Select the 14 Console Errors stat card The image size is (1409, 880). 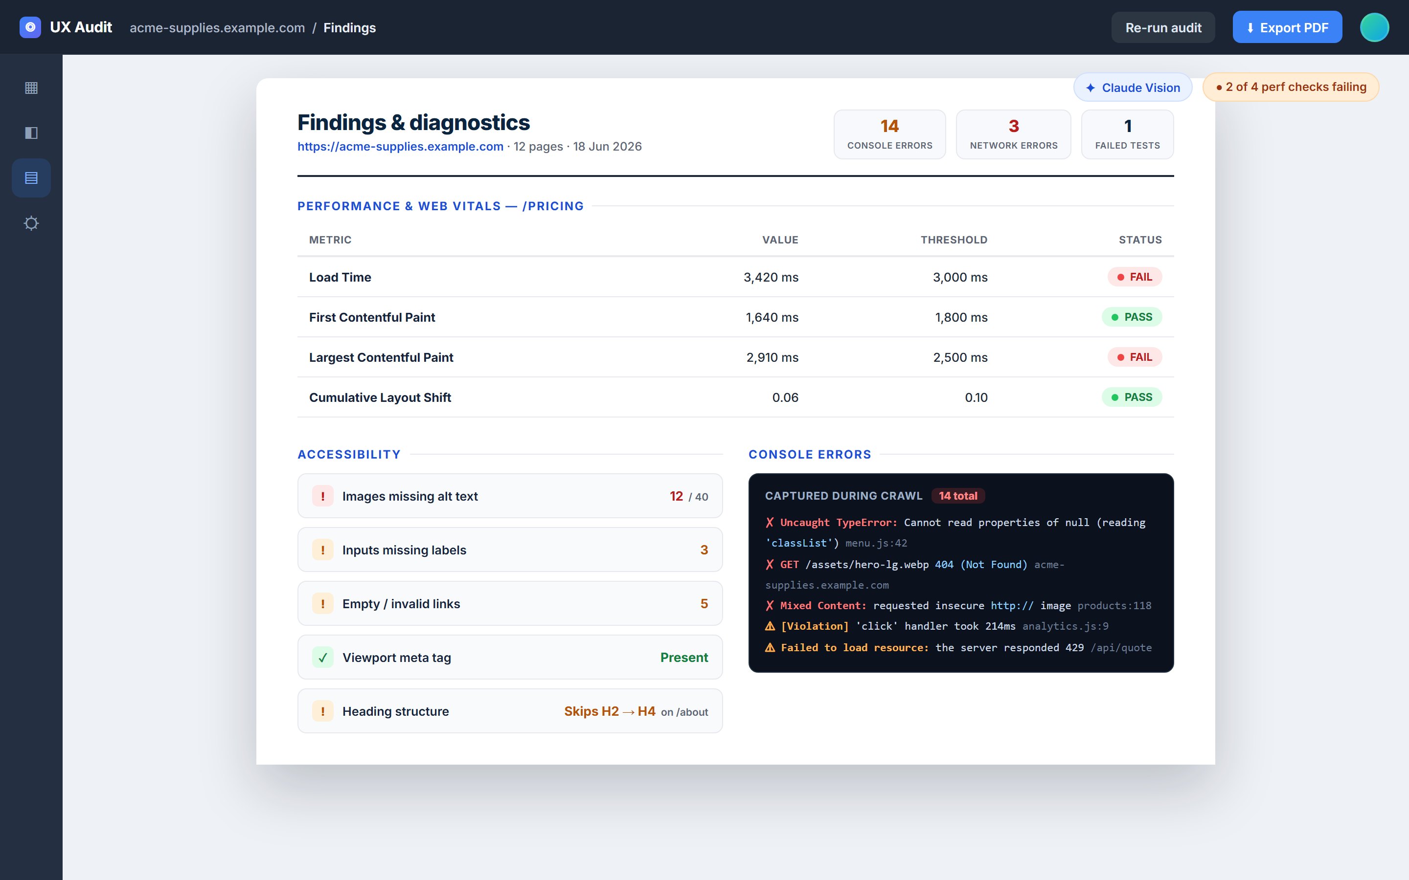[889, 134]
